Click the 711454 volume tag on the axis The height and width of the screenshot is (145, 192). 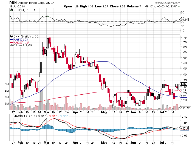(186, 108)
